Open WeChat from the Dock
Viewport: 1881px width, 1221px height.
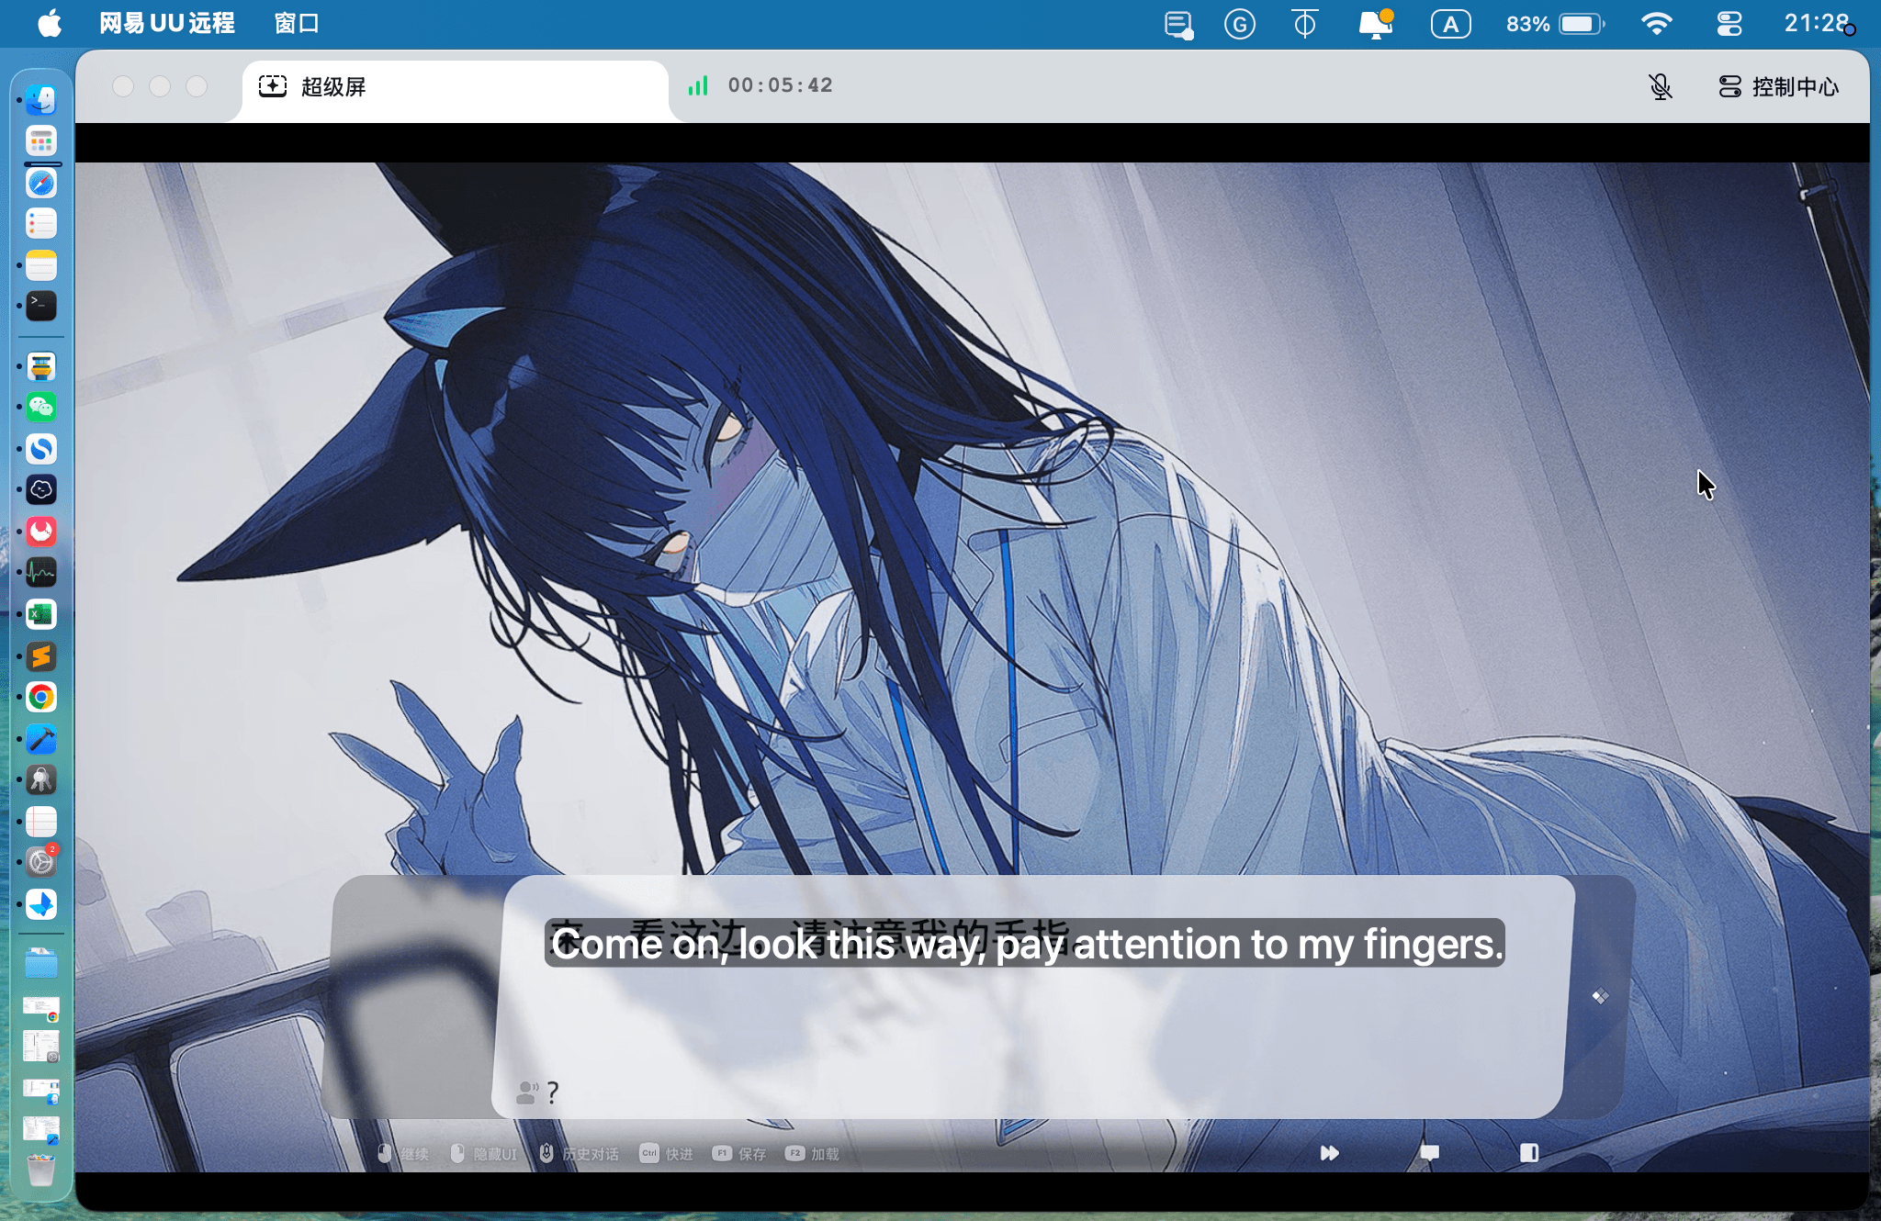click(41, 408)
